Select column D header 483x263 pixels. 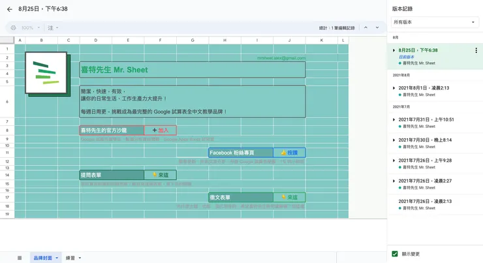point(96,40)
